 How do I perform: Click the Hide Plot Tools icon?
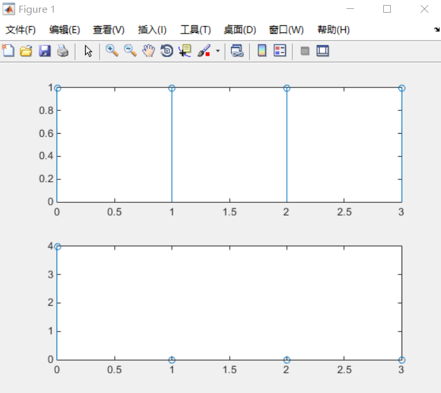305,51
